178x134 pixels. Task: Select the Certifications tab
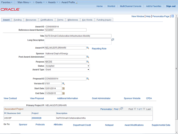46,20
